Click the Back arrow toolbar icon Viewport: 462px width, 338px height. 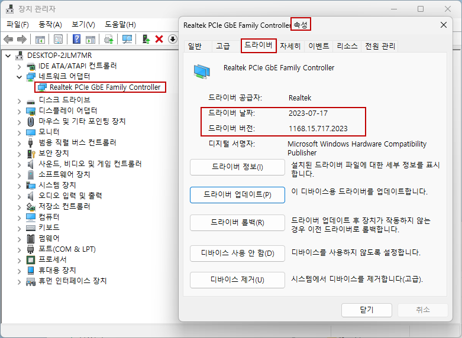coord(8,39)
